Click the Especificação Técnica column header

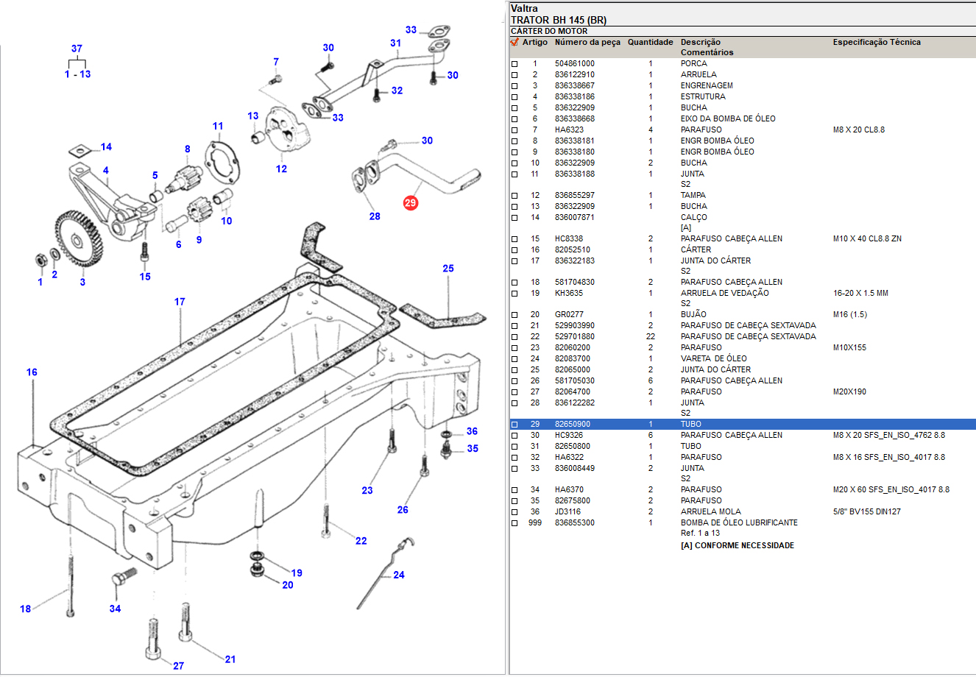coord(876,43)
